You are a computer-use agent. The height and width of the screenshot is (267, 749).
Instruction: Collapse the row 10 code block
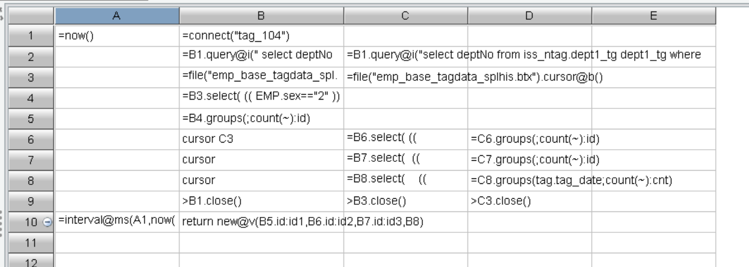[x=47, y=222]
